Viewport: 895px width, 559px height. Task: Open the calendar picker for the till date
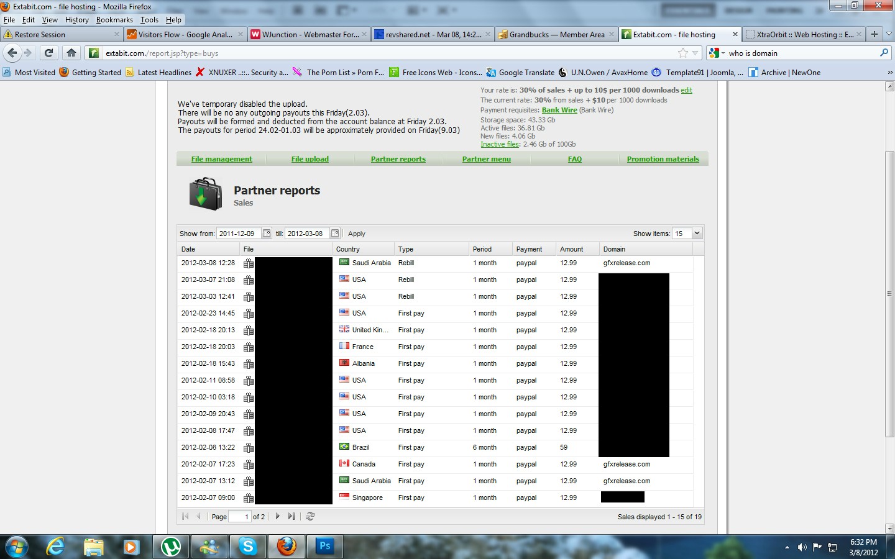coord(335,234)
